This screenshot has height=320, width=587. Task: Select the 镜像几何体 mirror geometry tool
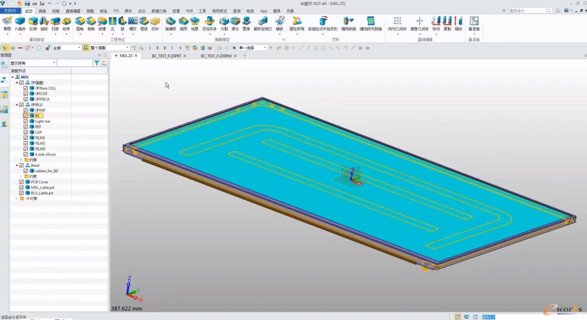point(420,24)
